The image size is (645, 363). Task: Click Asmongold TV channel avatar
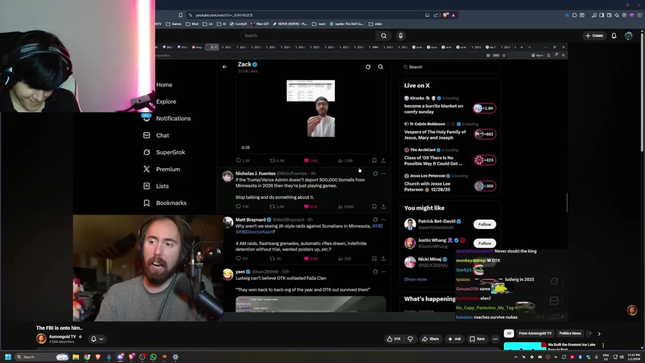[x=41, y=339]
